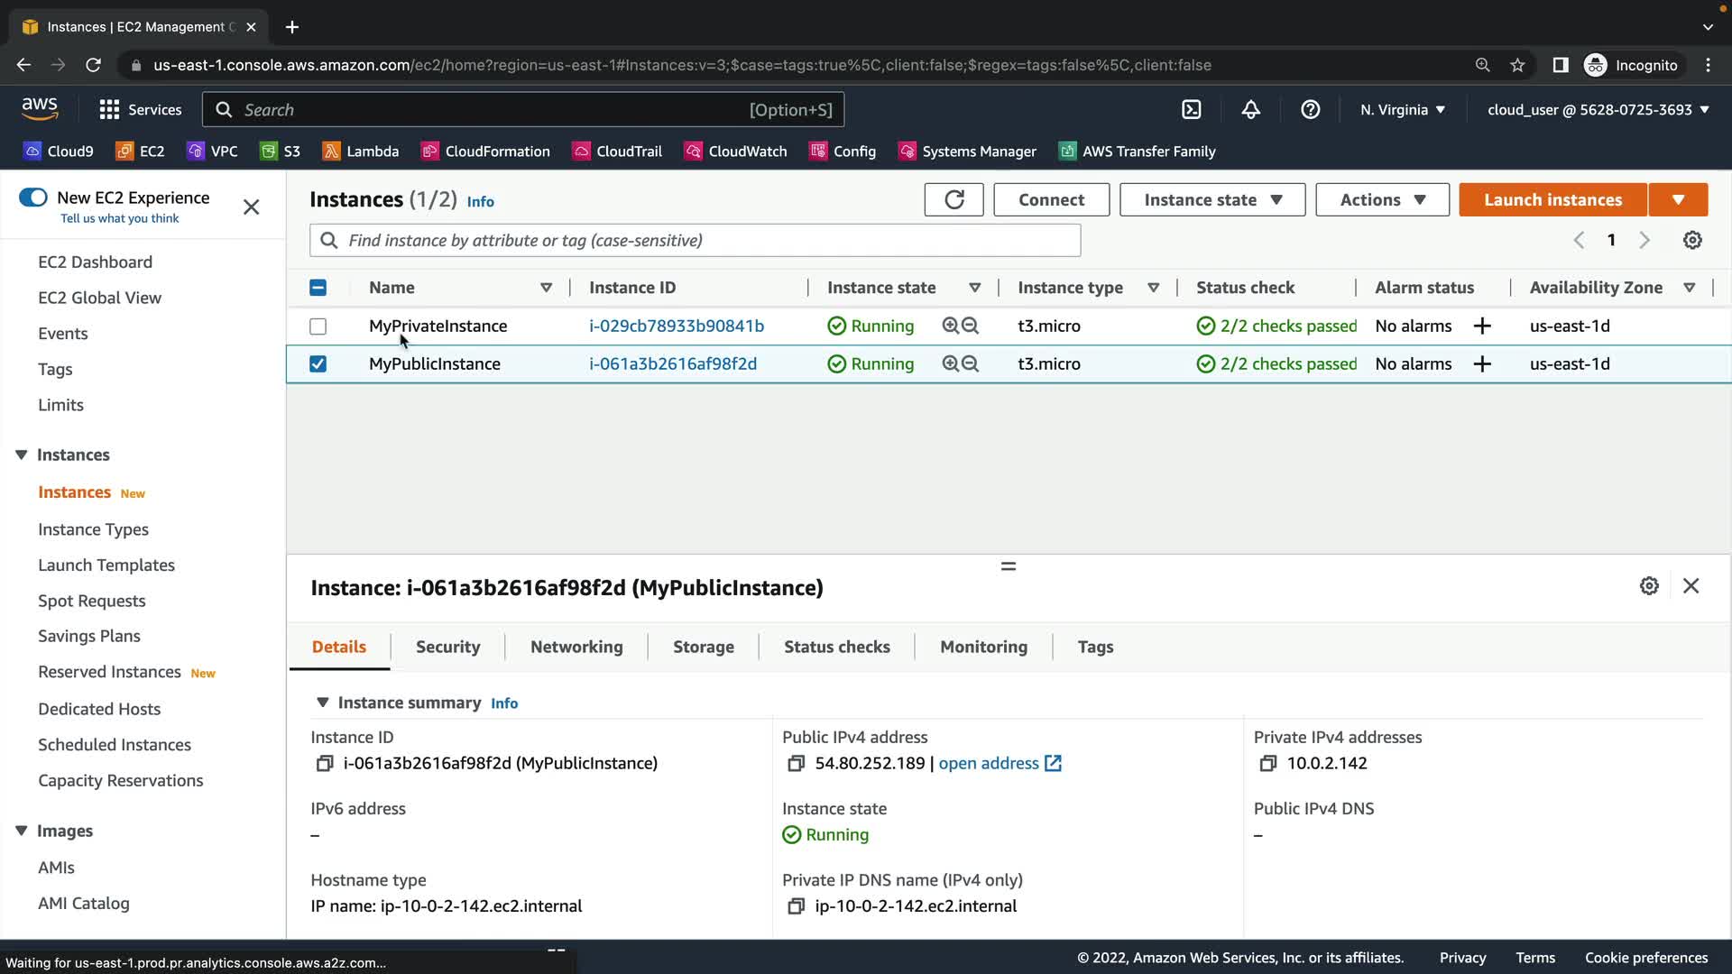Copy the public IPv4 address

click(796, 764)
